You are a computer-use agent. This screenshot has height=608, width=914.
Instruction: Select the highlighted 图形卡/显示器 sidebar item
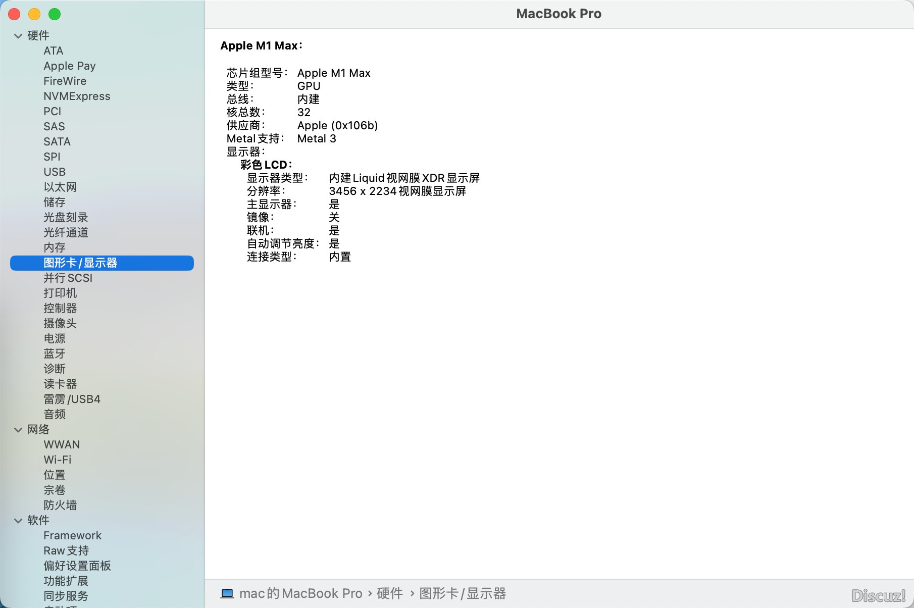(102, 263)
